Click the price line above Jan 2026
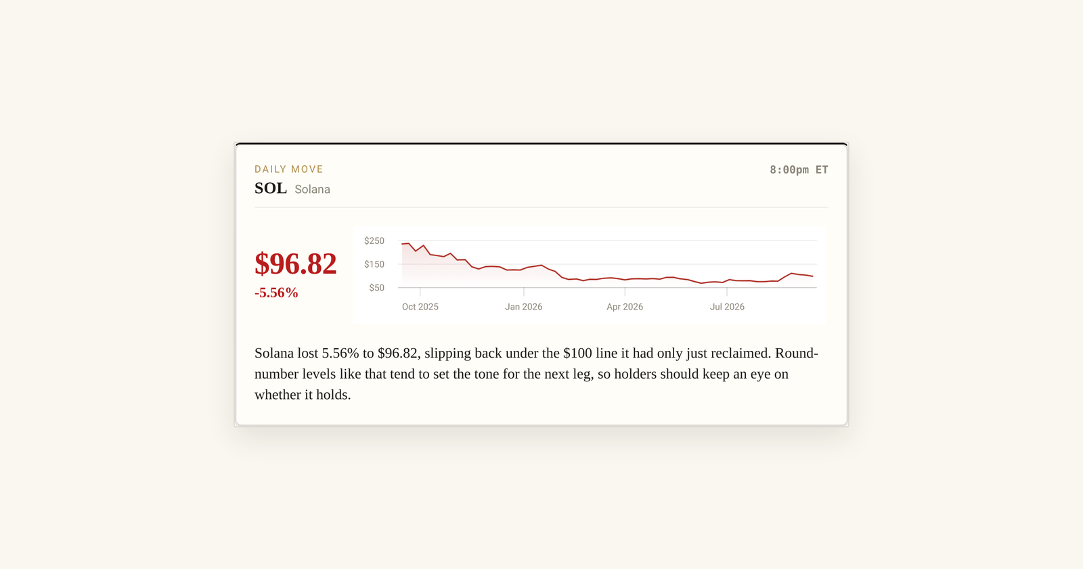The width and height of the screenshot is (1083, 569). tap(524, 269)
